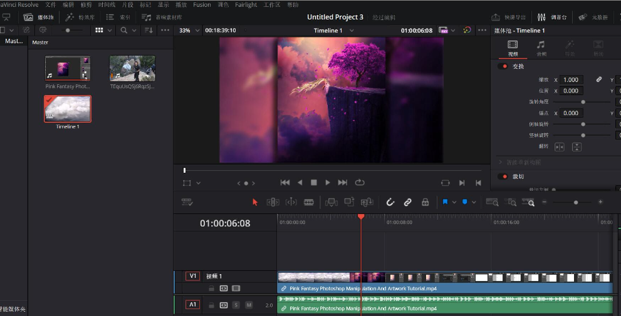Go to previous clip icon in viewer
Viewport: 621px width, 316px height.
478,183
